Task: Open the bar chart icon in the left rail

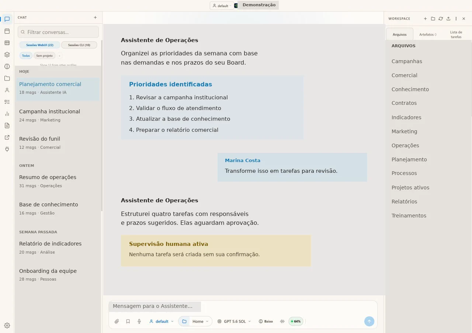Action: click(x=7, y=114)
